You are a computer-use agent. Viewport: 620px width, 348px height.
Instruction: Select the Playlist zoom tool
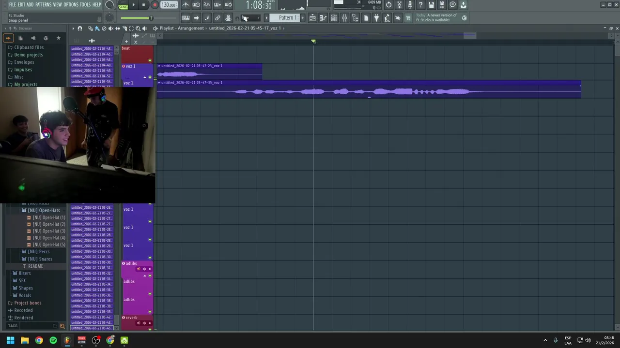point(138,29)
